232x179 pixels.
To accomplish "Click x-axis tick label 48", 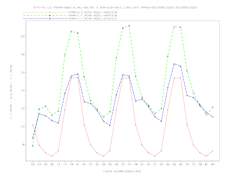I will point(136,164).
